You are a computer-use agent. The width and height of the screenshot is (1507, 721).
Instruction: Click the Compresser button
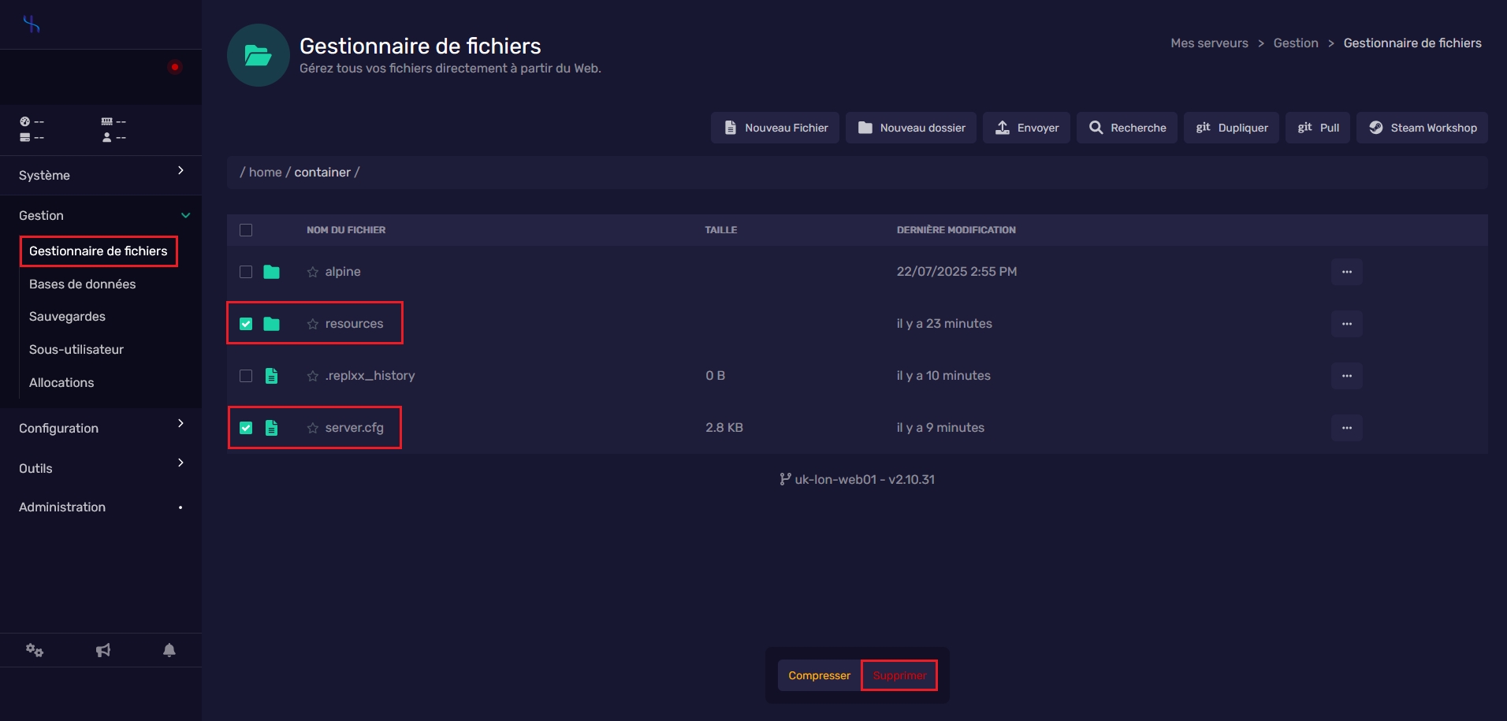819,675
